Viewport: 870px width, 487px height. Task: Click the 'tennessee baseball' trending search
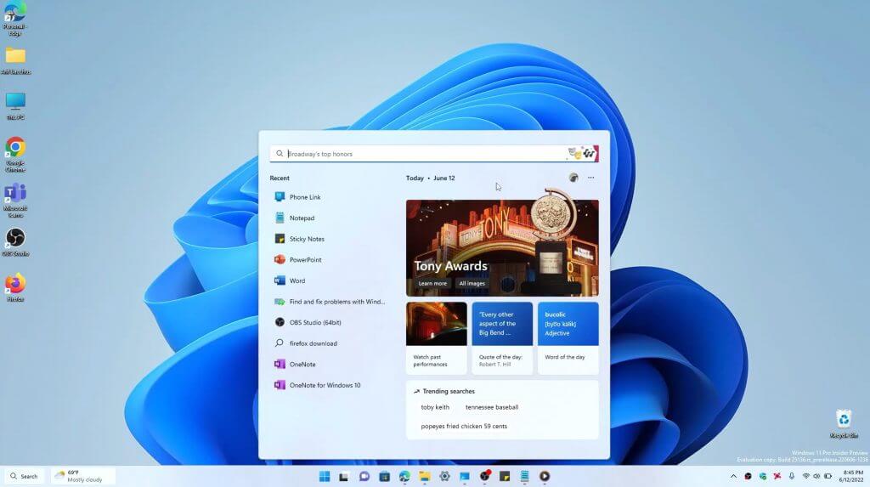pyautogui.click(x=492, y=407)
